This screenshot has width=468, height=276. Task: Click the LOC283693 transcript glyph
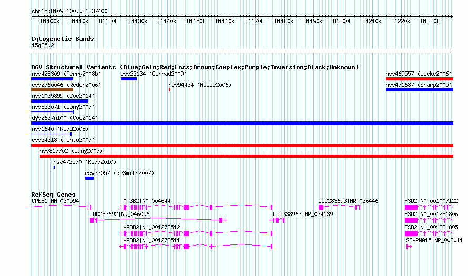(x=339, y=207)
